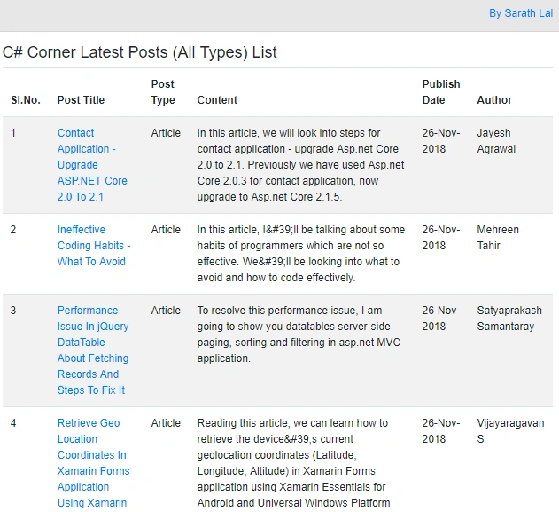The height and width of the screenshot is (512, 559).
Task: Click author name 'Jayesh Agrawal'
Action: coord(496,141)
